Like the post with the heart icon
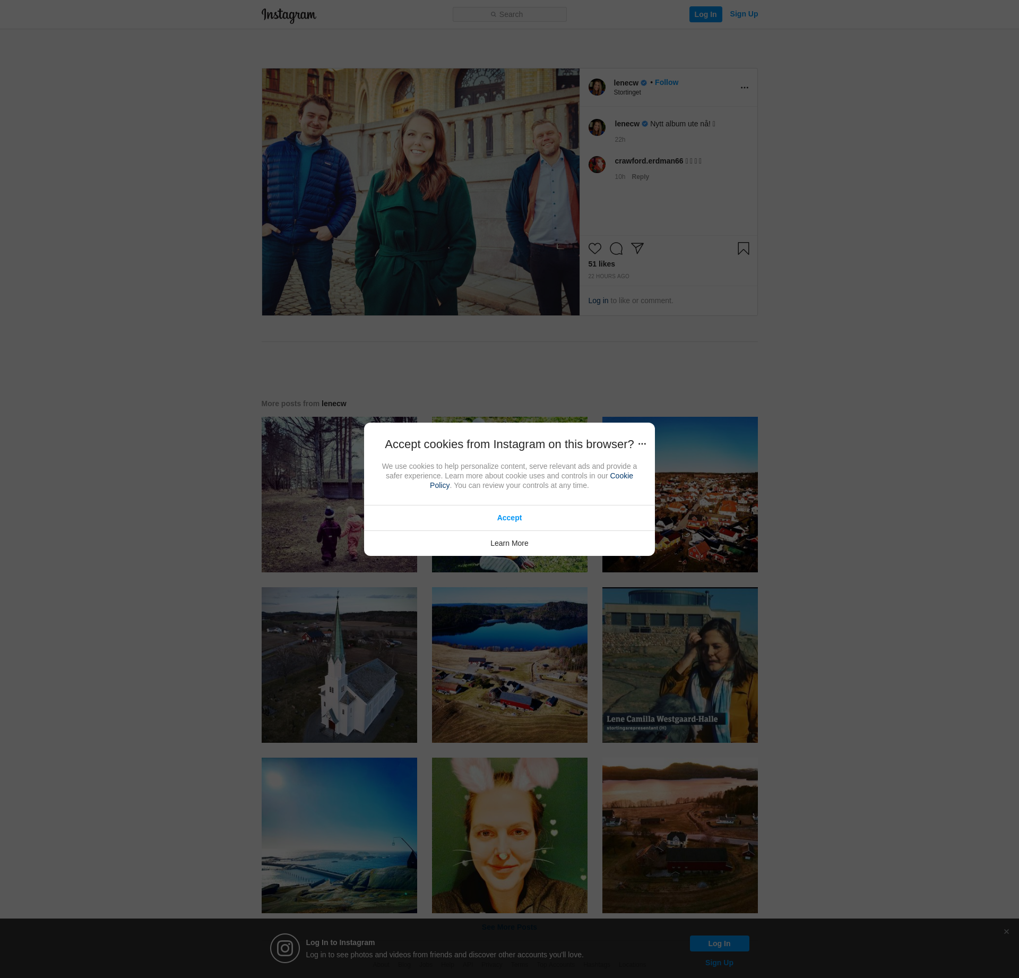Screen dimensions: 1019x978 click(x=595, y=248)
